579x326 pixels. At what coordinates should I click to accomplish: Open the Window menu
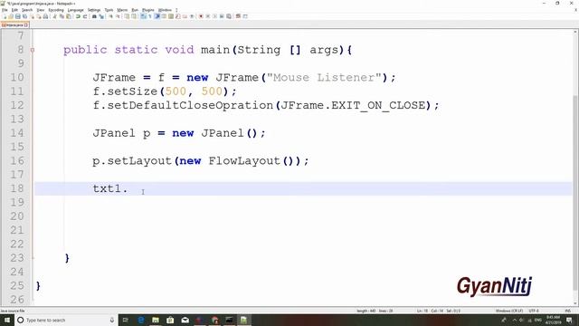[165, 10]
